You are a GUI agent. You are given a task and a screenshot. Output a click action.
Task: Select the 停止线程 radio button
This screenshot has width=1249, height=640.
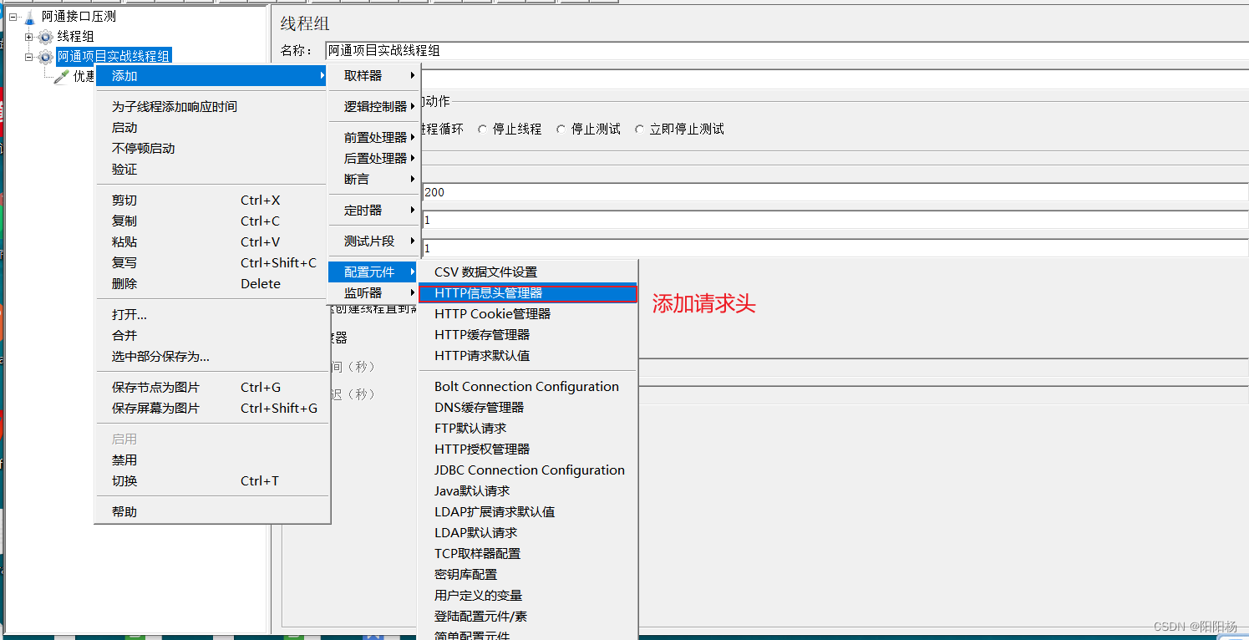(x=482, y=130)
